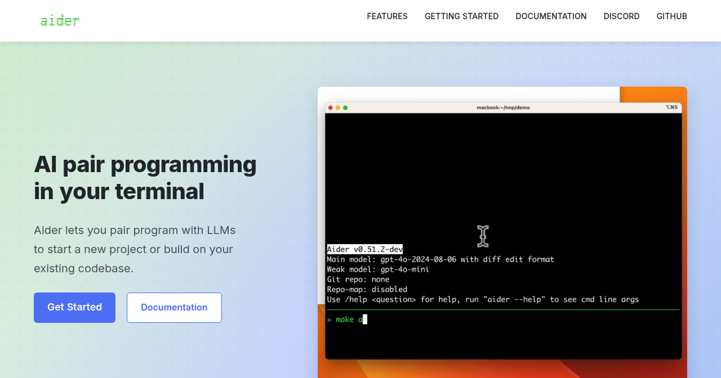721x378 pixels.
Task: Click the 'Aider v0.51.2-dev' highlighted line
Action: [x=365, y=249]
